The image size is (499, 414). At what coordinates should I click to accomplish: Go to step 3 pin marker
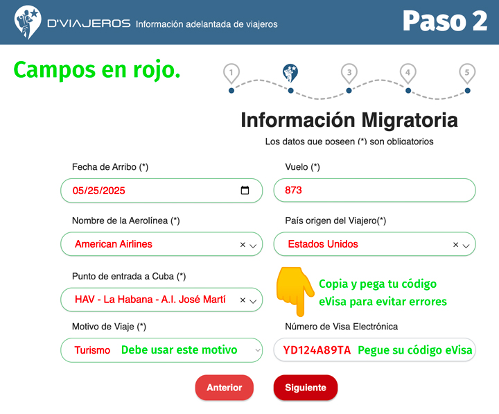tap(349, 74)
